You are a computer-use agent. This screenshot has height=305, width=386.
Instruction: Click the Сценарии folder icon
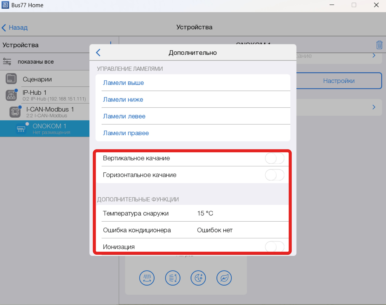[11, 79]
